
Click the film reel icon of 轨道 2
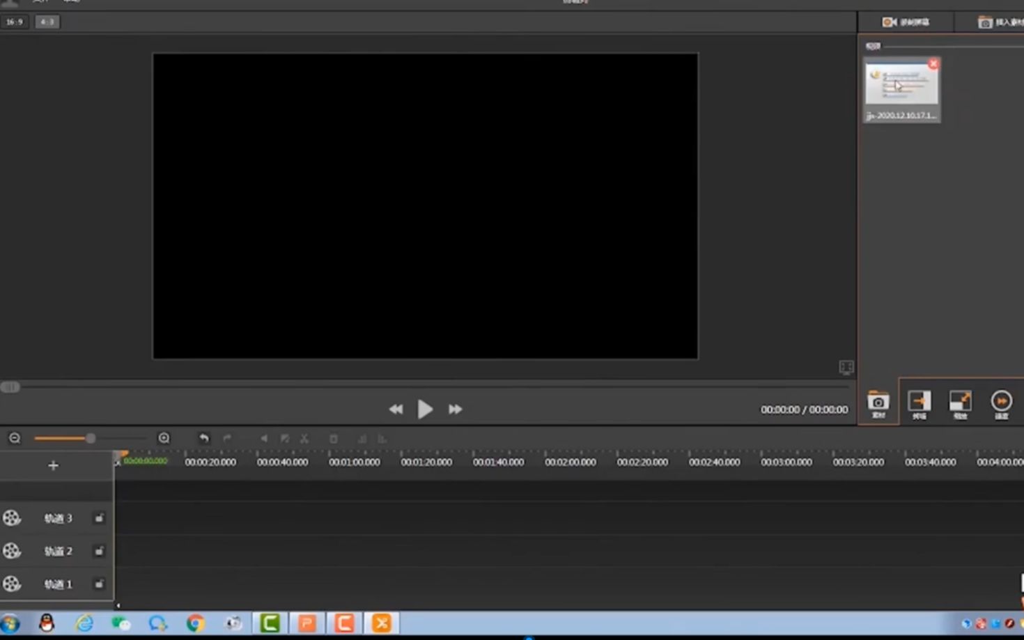coord(11,551)
